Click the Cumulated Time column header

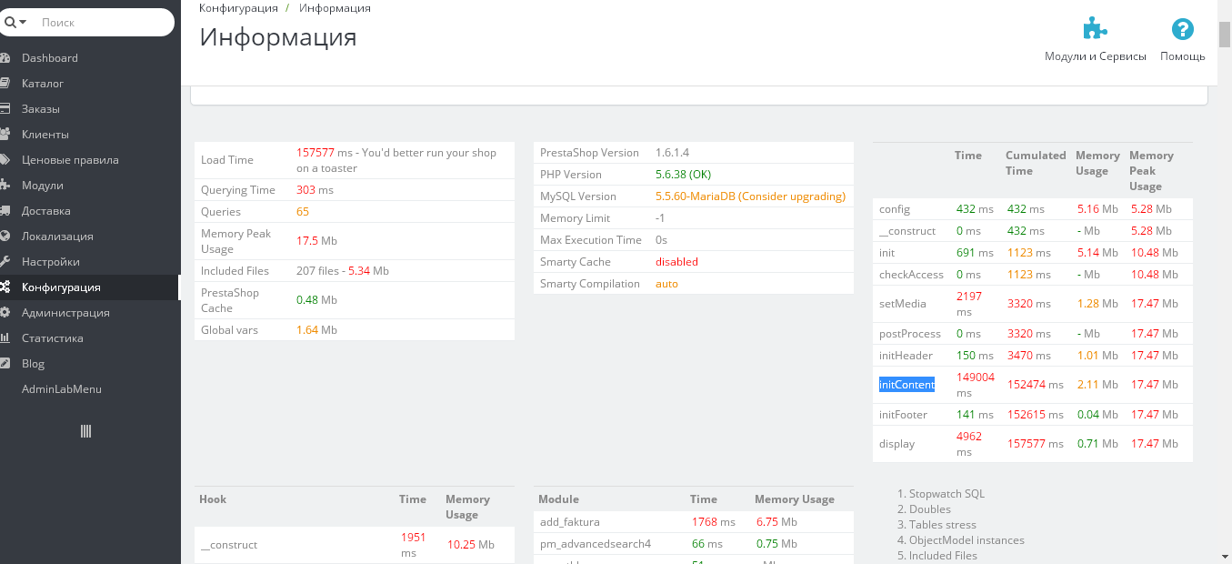[x=1036, y=163]
